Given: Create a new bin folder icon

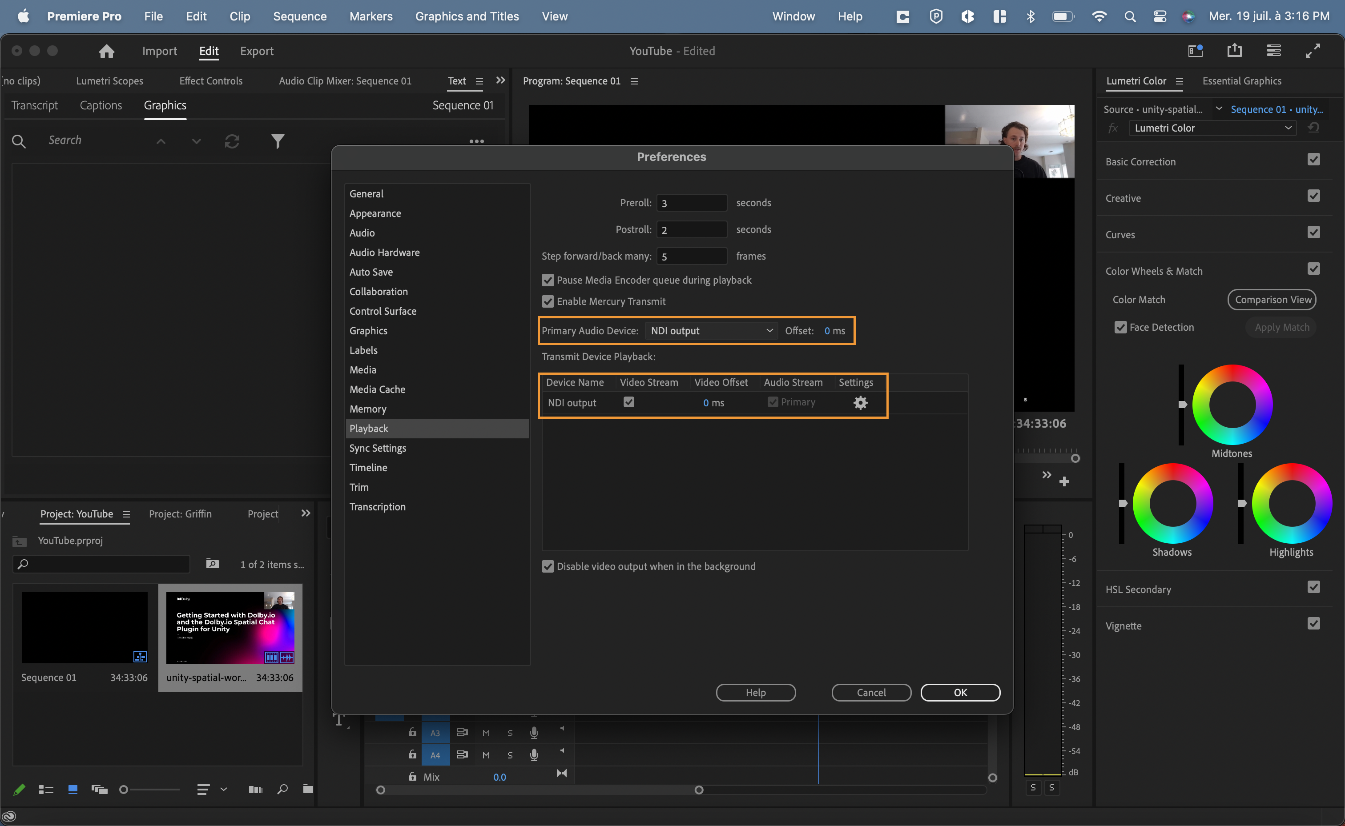Looking at the screenshot, I should pos(308,789).
